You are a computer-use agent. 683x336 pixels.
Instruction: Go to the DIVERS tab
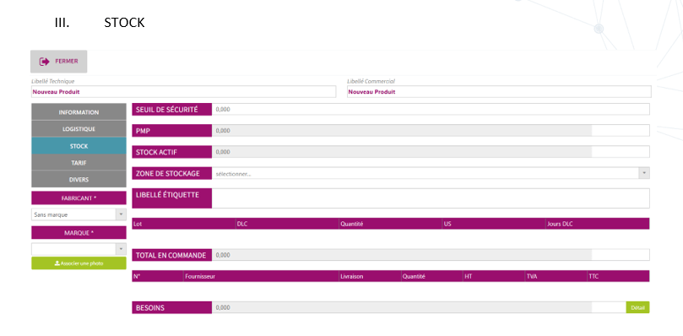tap(79, 179)
